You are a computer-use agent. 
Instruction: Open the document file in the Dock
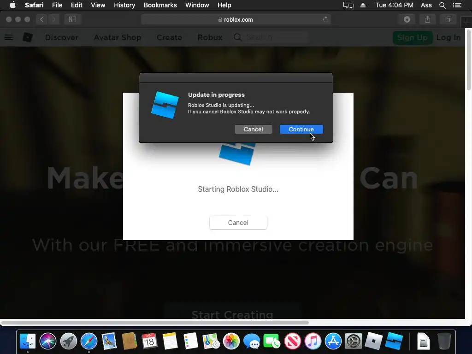click(x=423, y=341)
